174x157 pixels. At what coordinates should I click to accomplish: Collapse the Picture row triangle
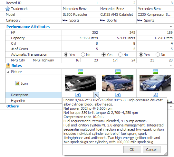tap(8, 72)
